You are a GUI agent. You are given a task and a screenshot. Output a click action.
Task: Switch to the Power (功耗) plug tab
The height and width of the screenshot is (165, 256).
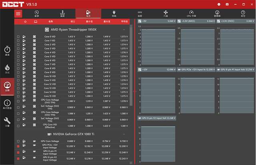pyautogui.click(x=114, y=14)
